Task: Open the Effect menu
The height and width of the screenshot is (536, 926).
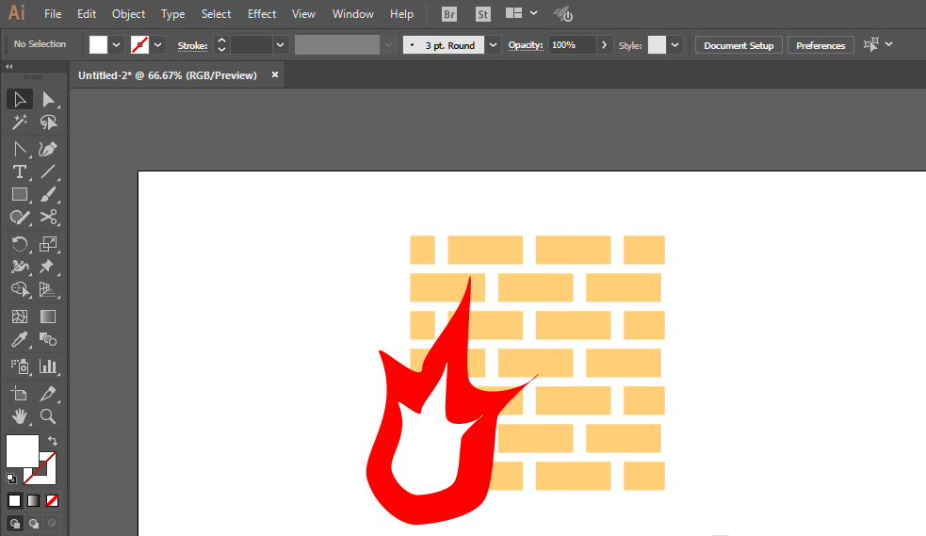Action: (262, 13)
